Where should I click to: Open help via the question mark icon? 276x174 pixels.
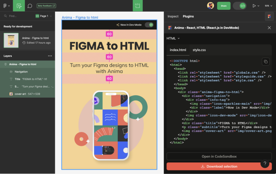pyautogui.click(x=265, y=163)
